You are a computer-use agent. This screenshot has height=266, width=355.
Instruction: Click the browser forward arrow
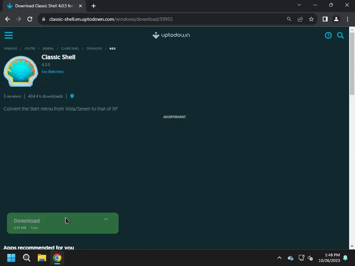19,19
